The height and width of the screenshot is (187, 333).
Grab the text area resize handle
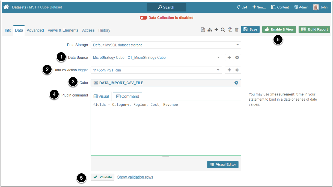point(166,157)
